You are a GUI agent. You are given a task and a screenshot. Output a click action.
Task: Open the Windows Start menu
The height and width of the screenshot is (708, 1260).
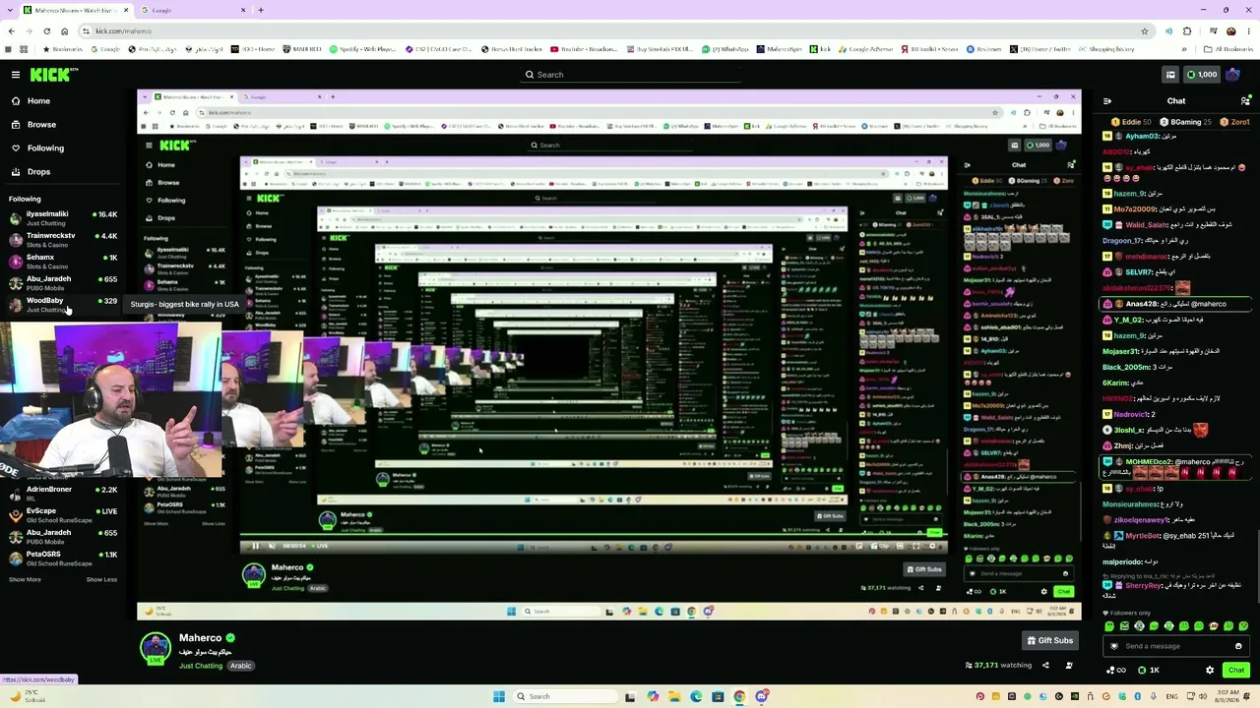click(x=499, y=697)
